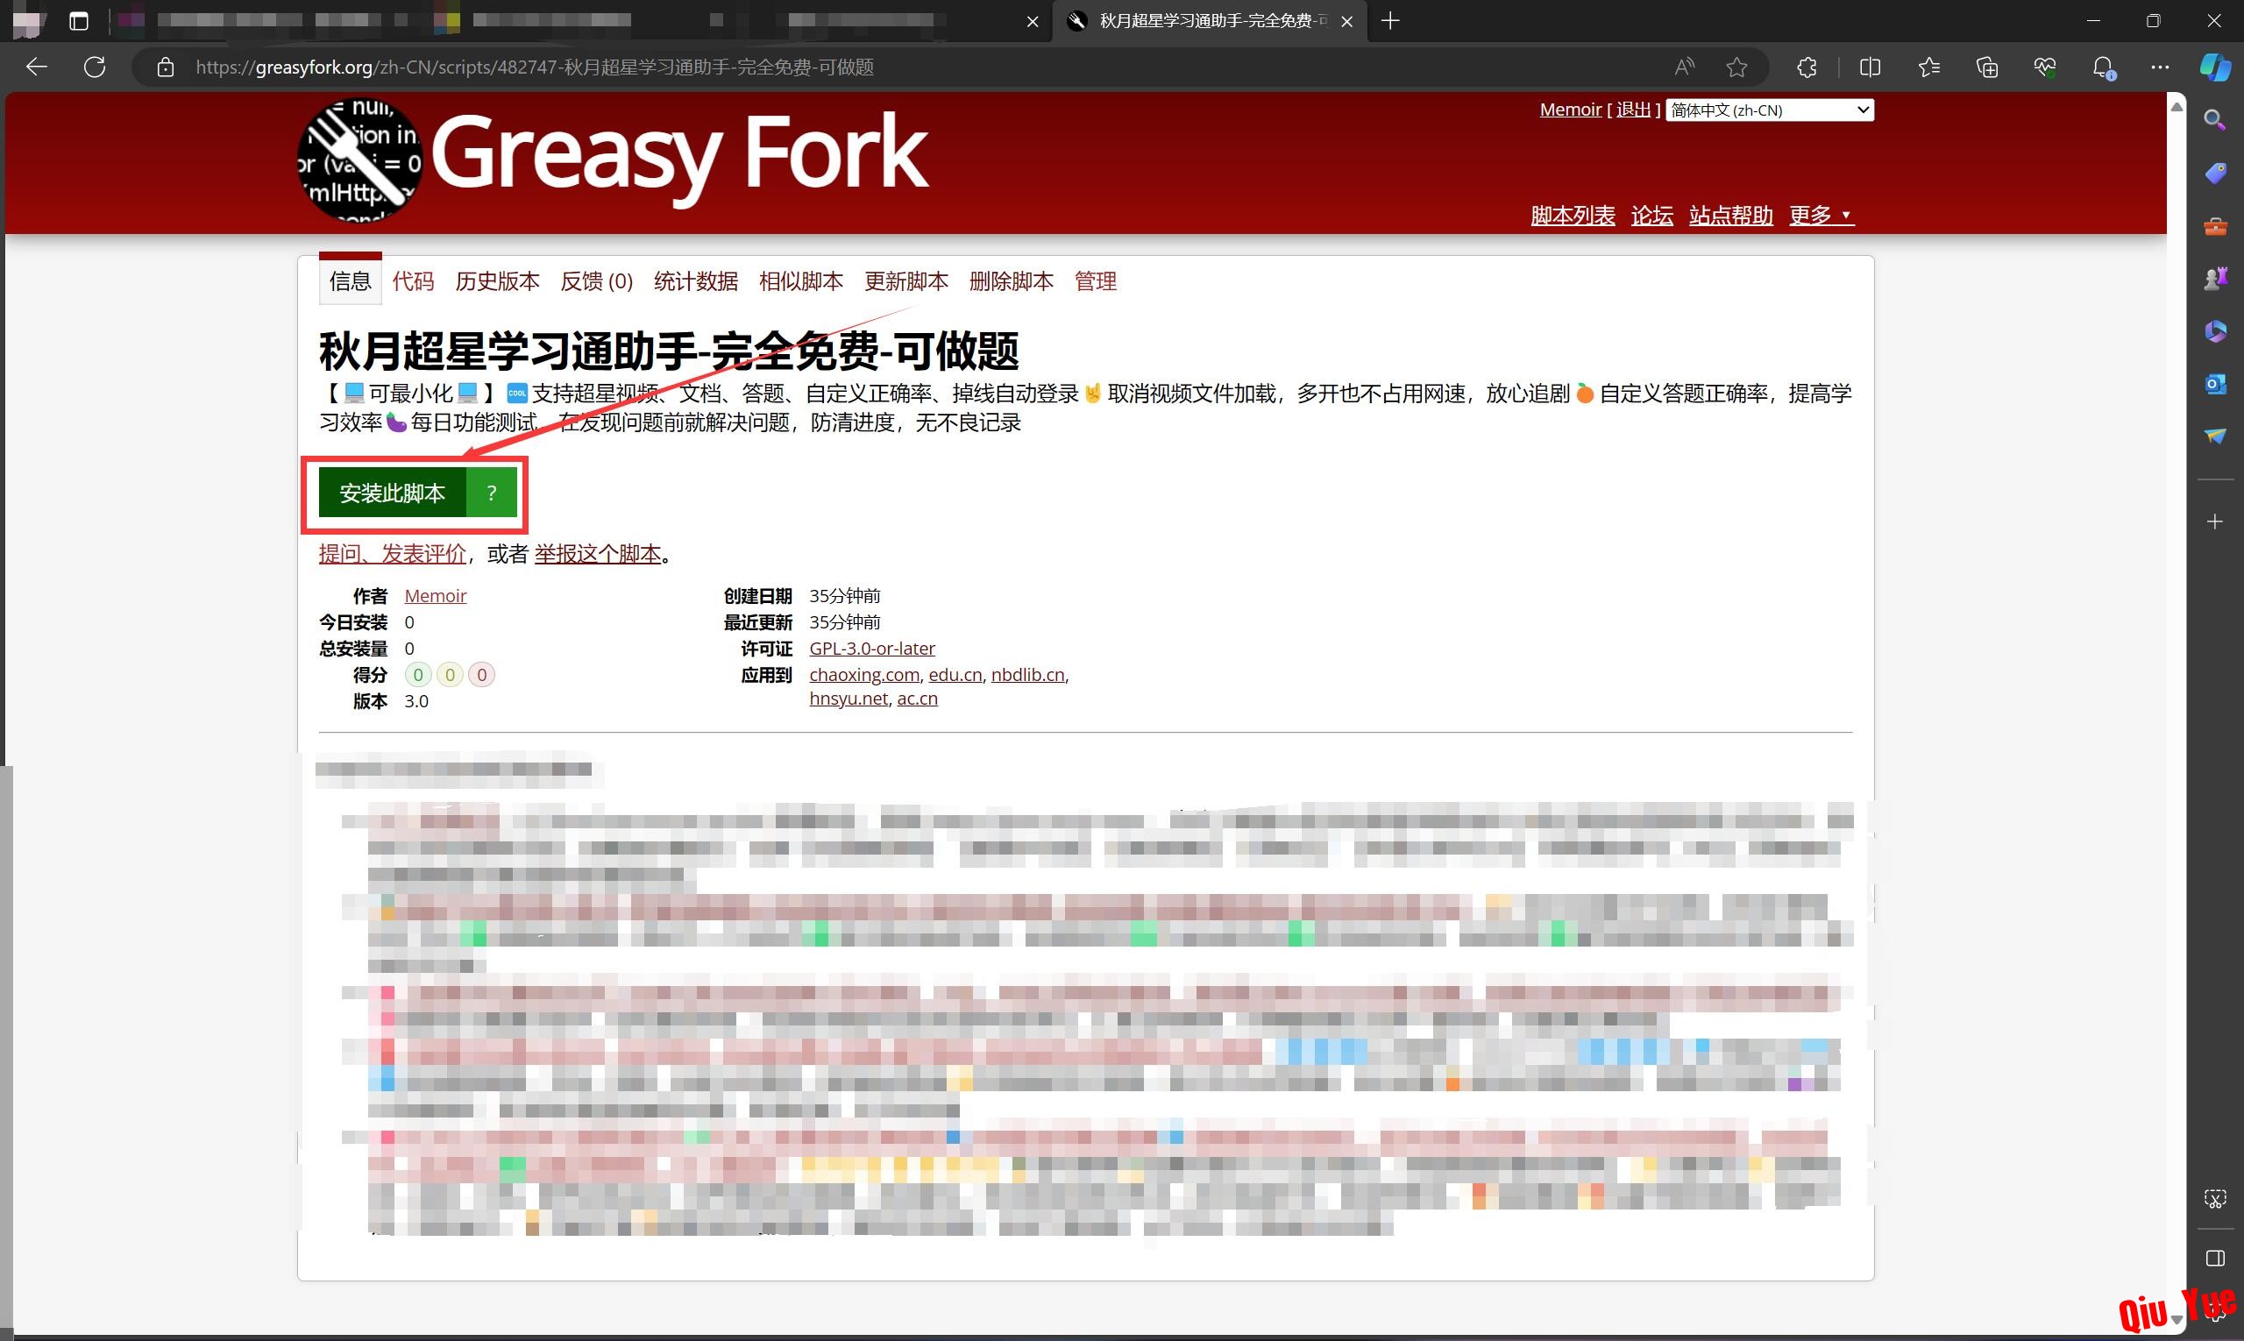Click the 安装此脚本 install button
This screenshot has height=1341, width=2244.
392,493
